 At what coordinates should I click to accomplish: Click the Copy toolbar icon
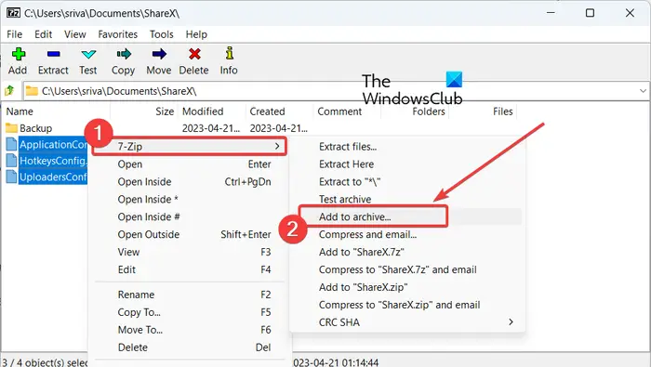(124, 54)
